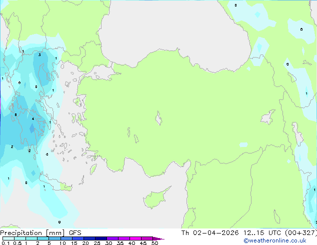Image resolution: width=317 pixels, height=245 pixels.
Task: Click the above-50 legend arrow tip
Action: click(x=158, y=238)
